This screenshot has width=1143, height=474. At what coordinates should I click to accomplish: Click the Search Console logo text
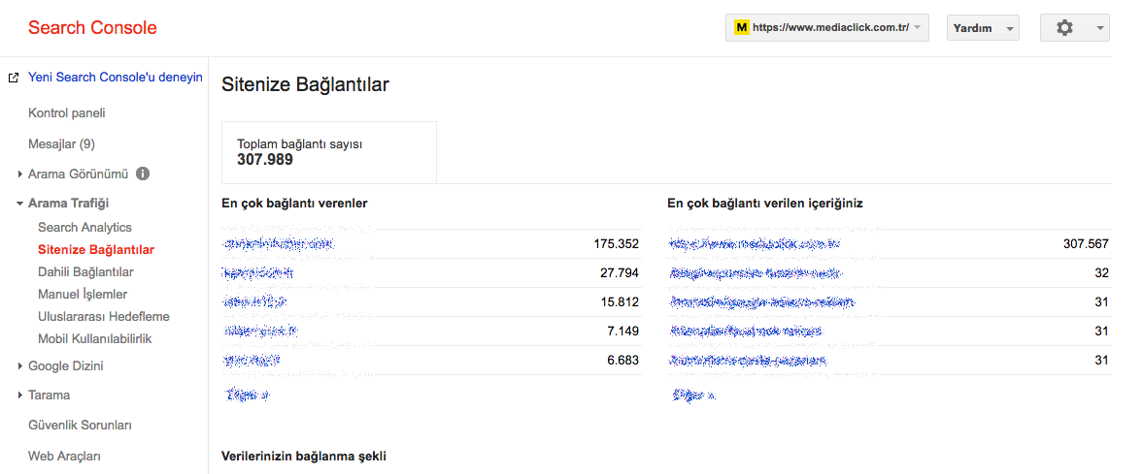click(x=92, y=28)
